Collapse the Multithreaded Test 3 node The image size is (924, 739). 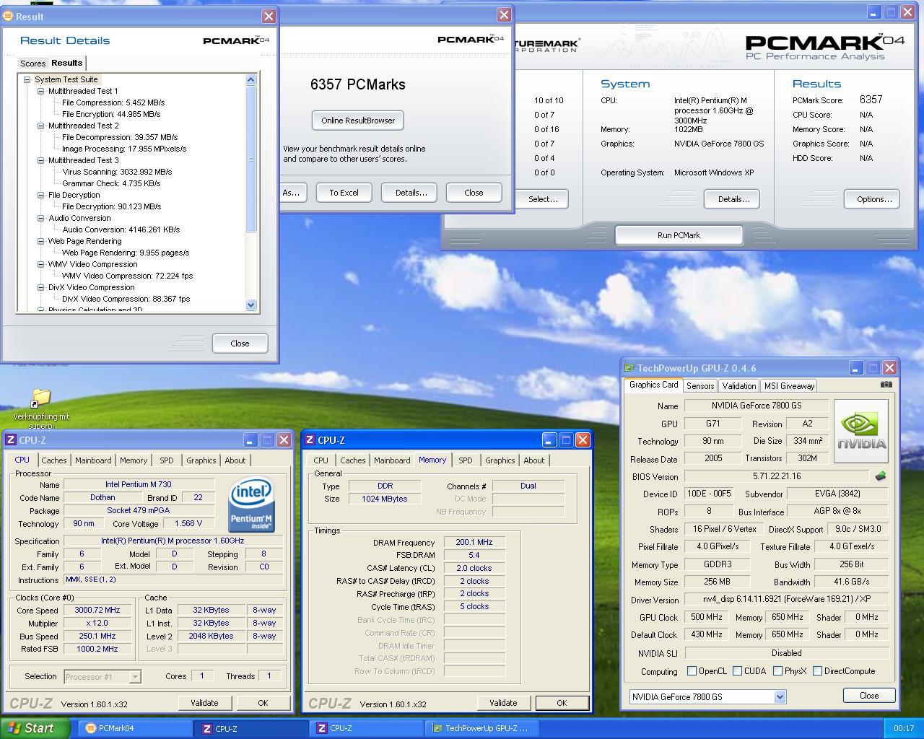(40, 160)
